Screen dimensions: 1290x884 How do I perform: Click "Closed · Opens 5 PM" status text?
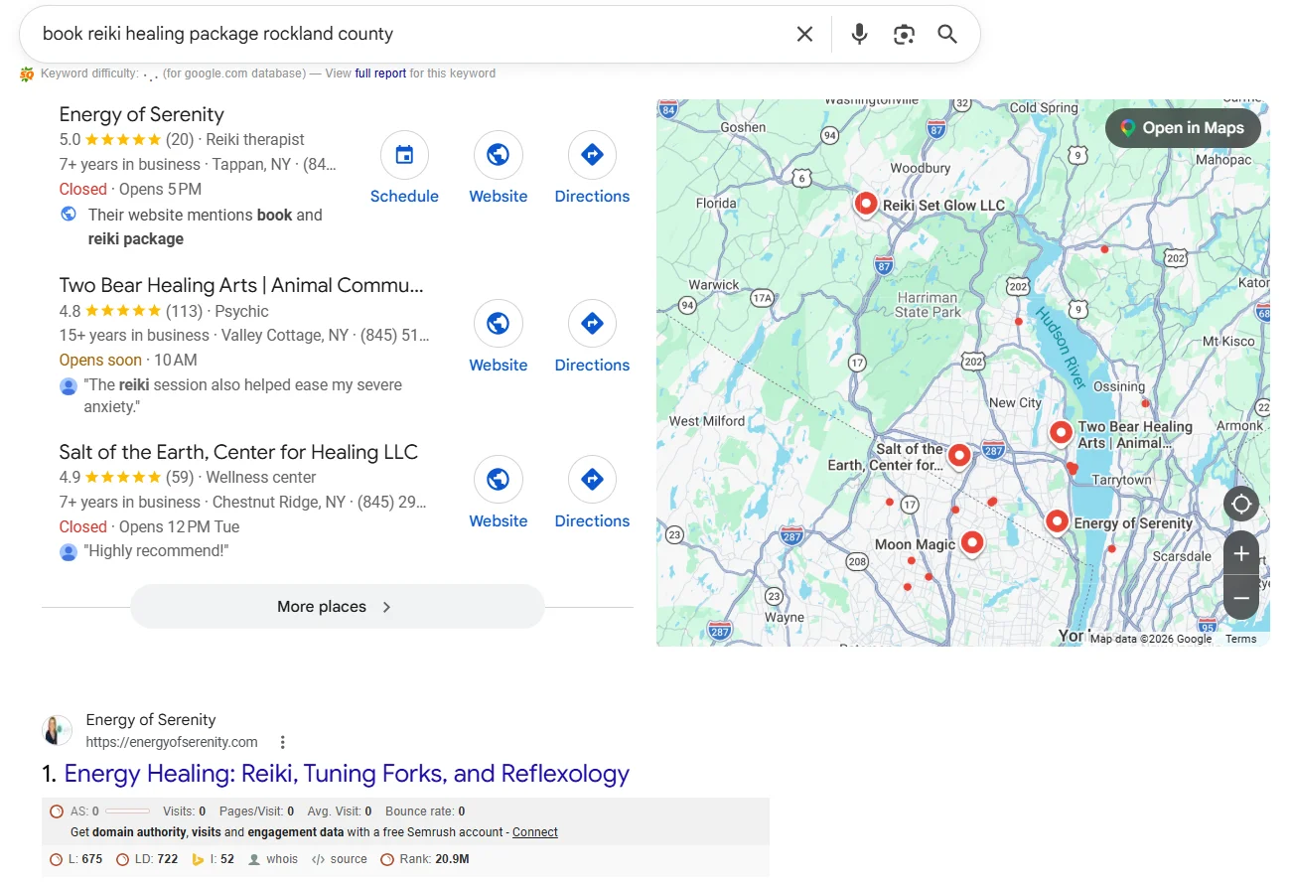click(x=130, y=189)
